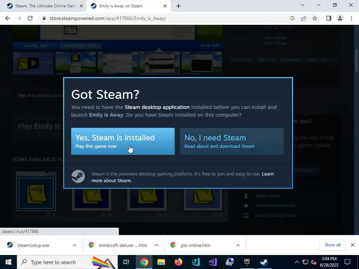Expand SteamSetup.exe download options
This screenshot has height=269, width=359.
(75, 245)
